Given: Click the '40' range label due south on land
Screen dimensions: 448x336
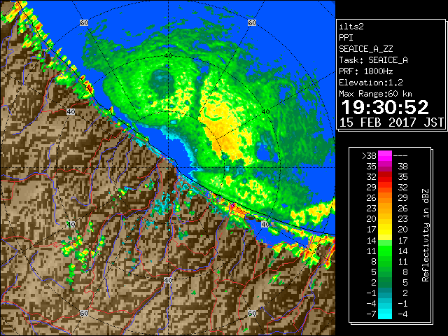Looking at the screenshot, I should (168, 280).
